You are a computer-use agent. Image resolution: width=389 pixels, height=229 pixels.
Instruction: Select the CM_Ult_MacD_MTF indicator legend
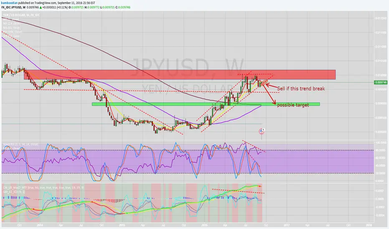(43, 188)
